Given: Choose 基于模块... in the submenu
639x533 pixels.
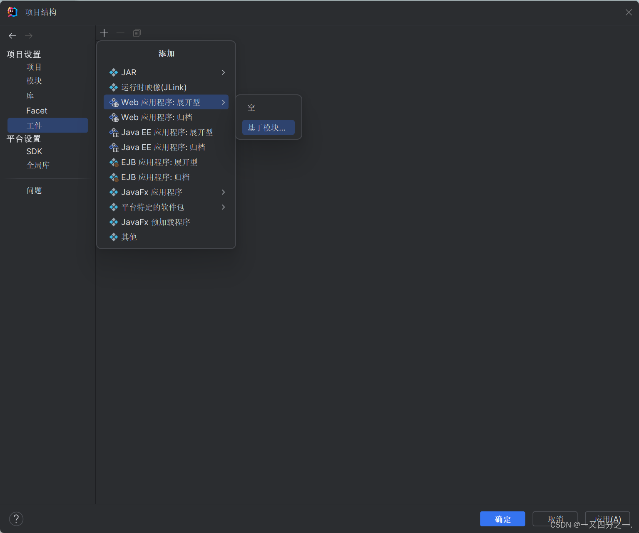Looking at the screenshot, I should 269,128.
